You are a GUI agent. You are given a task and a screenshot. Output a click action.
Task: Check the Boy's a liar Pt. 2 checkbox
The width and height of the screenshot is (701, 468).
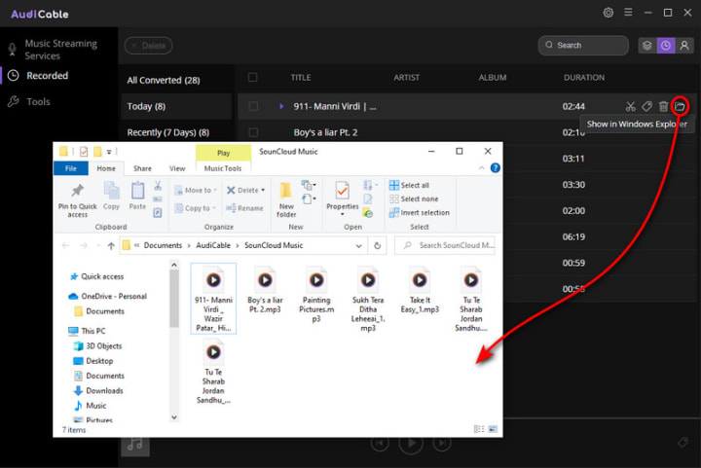253,132
